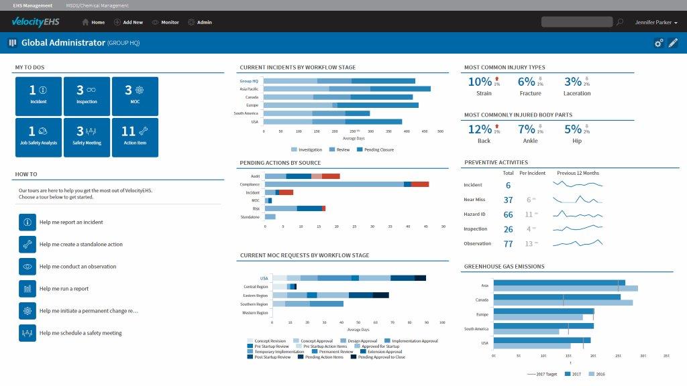
Task: Click the permanent change request gear icon
Action: coord(28,311)
